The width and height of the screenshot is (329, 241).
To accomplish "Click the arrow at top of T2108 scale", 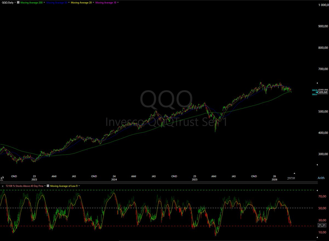I will click(317, 190).
